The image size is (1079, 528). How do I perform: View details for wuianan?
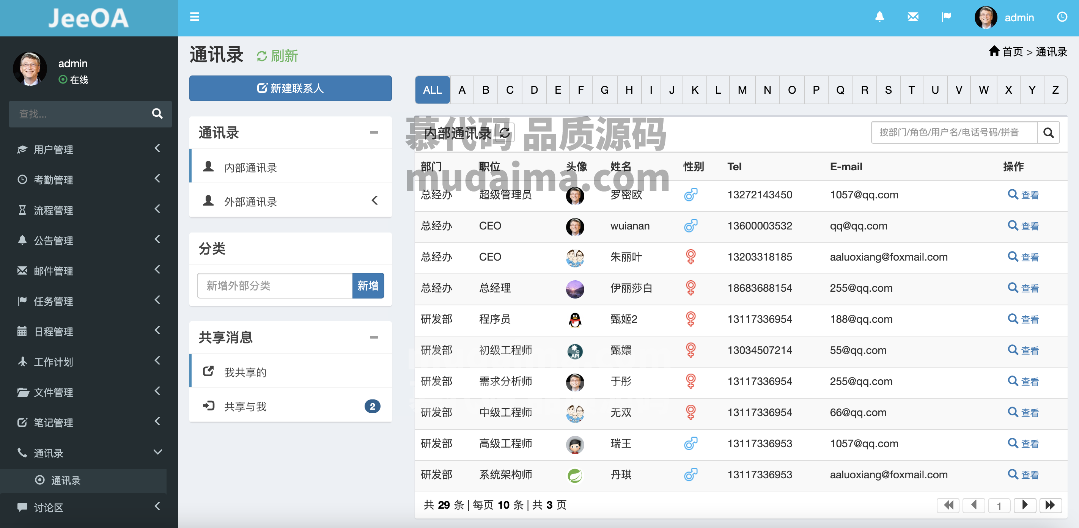pyautogui.click(x=1023, y=226)
